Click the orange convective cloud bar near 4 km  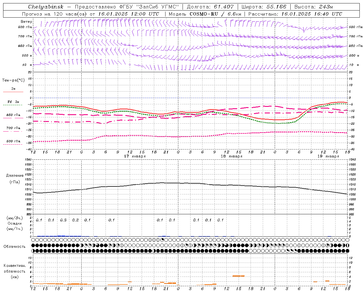point(238,276)
